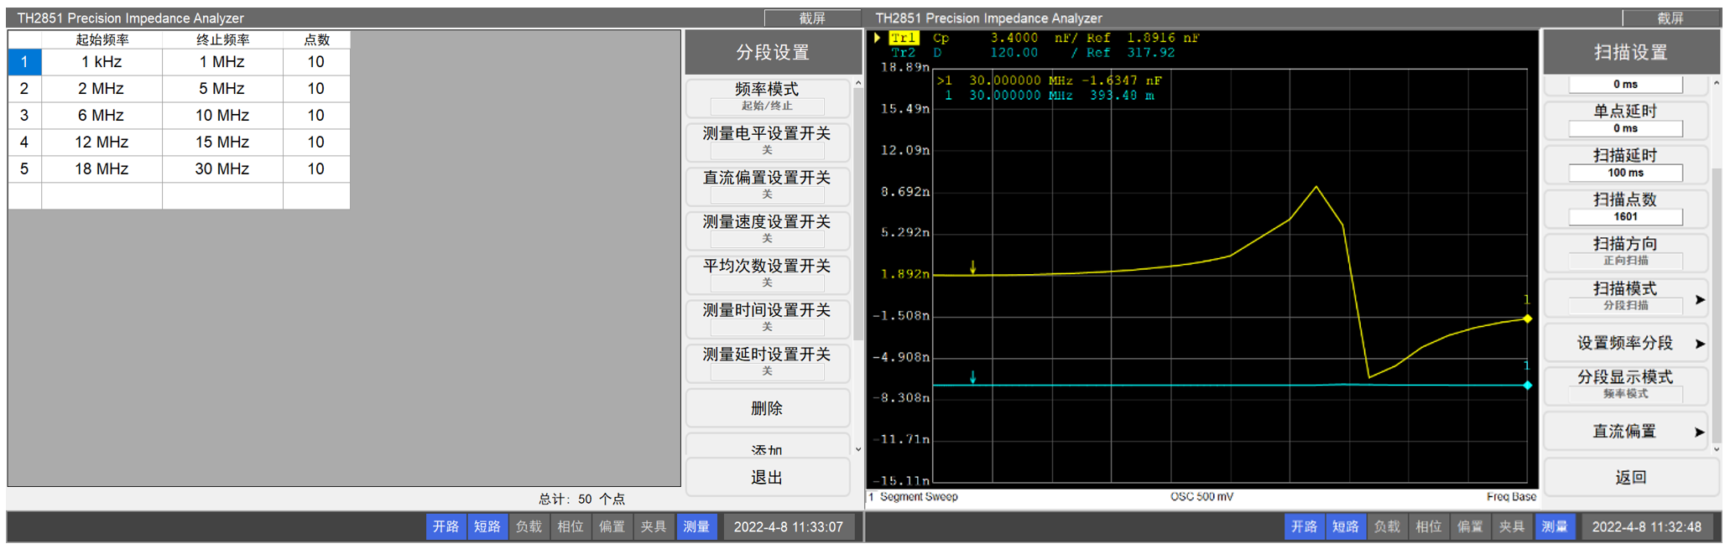This screenshot has width=1725, height=549.
Task: Toggle the 平均次数设置开关 switch
Action: pyautogui.click(x=767, y=273)
